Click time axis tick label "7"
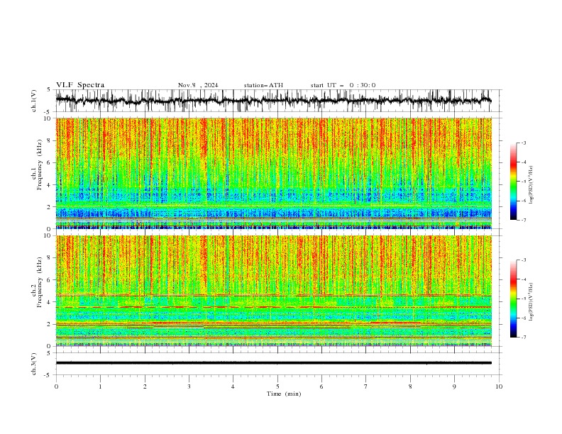Image resolution: width=562 pixels, height=434 pixels. 366,386
